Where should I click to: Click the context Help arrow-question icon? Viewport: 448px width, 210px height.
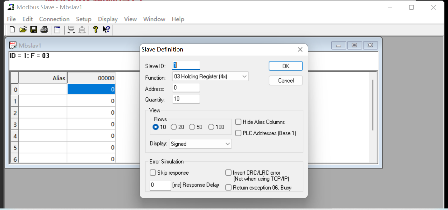click(x=106, y=29)
